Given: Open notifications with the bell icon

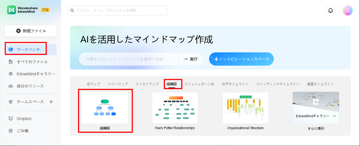Looking at the screenshot, I should point(331,10).
